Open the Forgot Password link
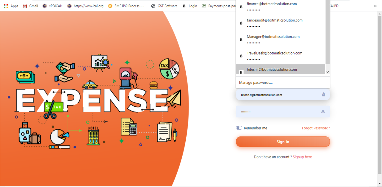This screenshot has width=382, height=187. (316, 128)
